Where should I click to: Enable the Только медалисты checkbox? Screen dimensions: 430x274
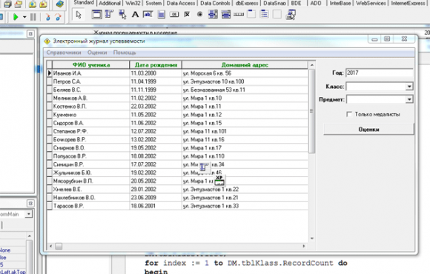pyautogui.click(x=349, y=114)
